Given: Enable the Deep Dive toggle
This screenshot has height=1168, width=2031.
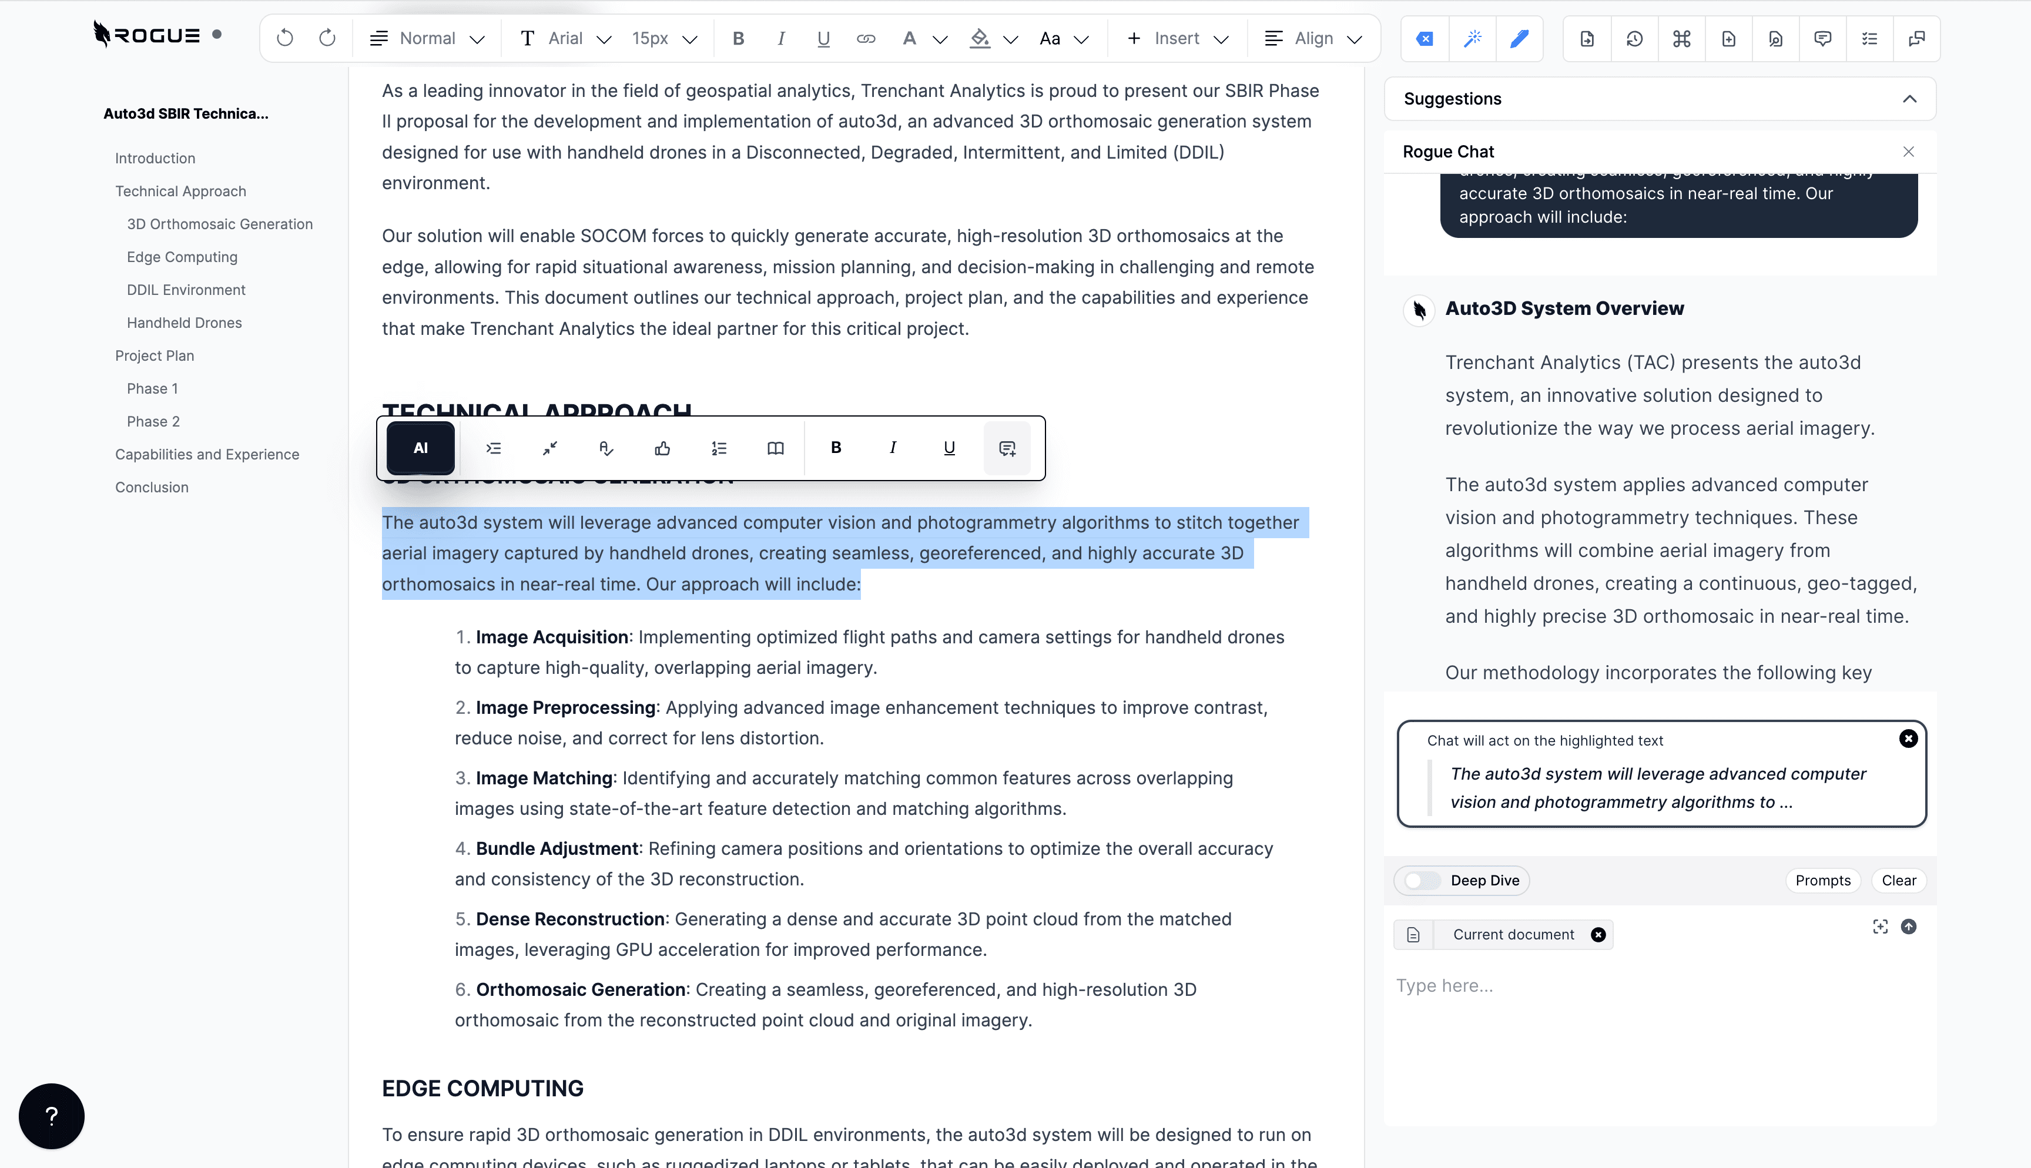Looking at the screenshot, I should click(1422, 880).
